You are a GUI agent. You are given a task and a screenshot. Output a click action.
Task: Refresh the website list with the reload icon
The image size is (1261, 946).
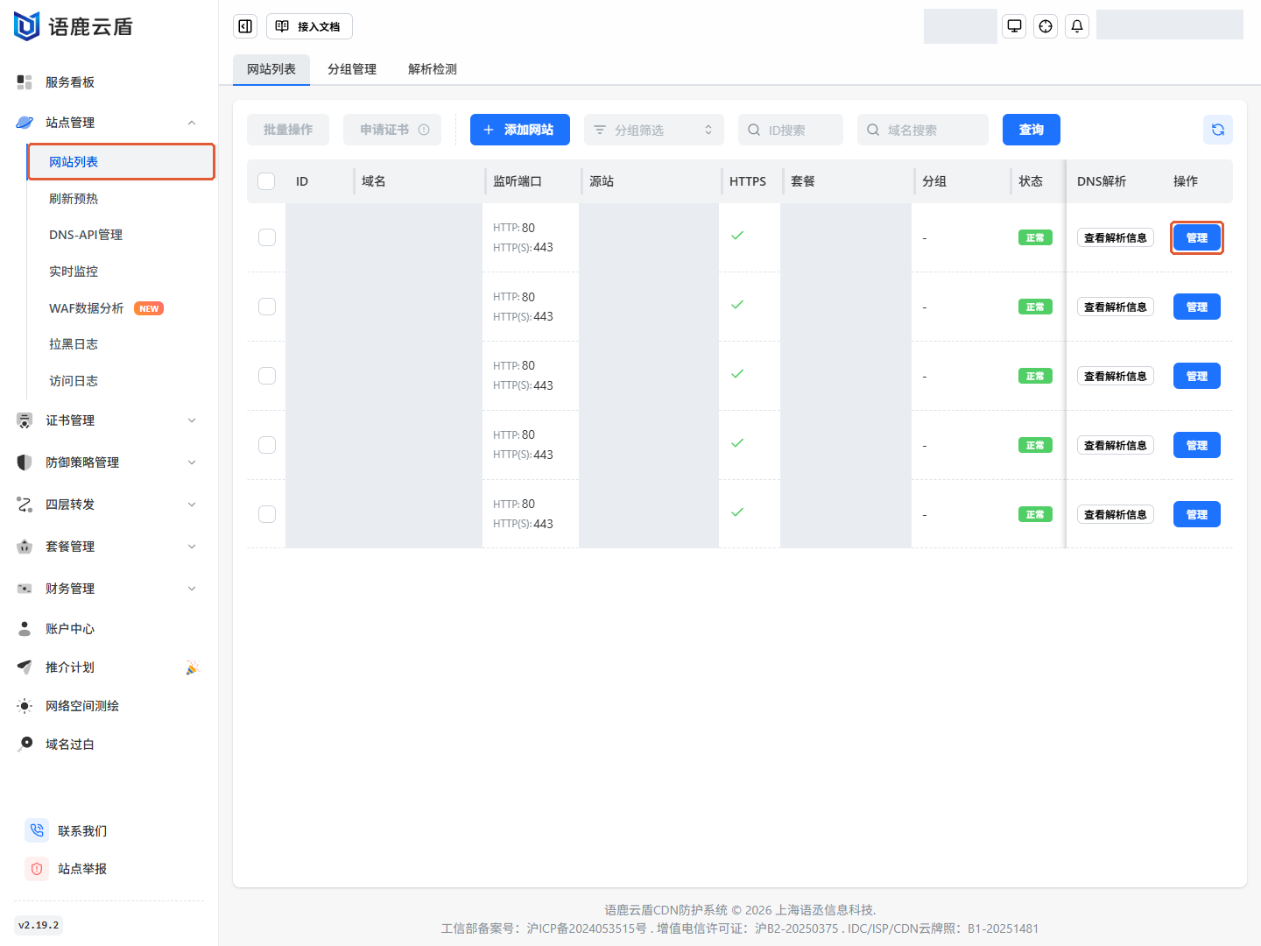click(1218, 130)
